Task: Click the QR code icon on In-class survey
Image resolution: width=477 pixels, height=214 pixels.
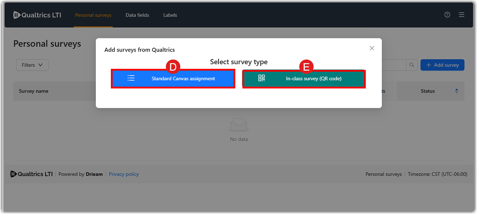Action: click(261, 78)
